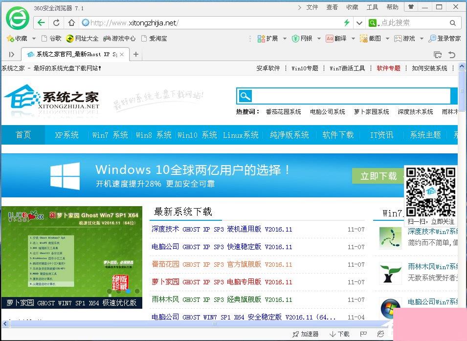
Task: Expand the 翻译 dropdown arrow
Action: pyautogui.click(x=353, y=39)
